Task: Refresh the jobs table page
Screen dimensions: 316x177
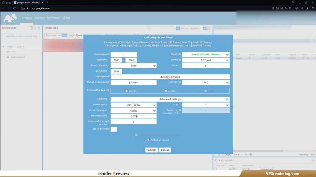Action: 251,155
